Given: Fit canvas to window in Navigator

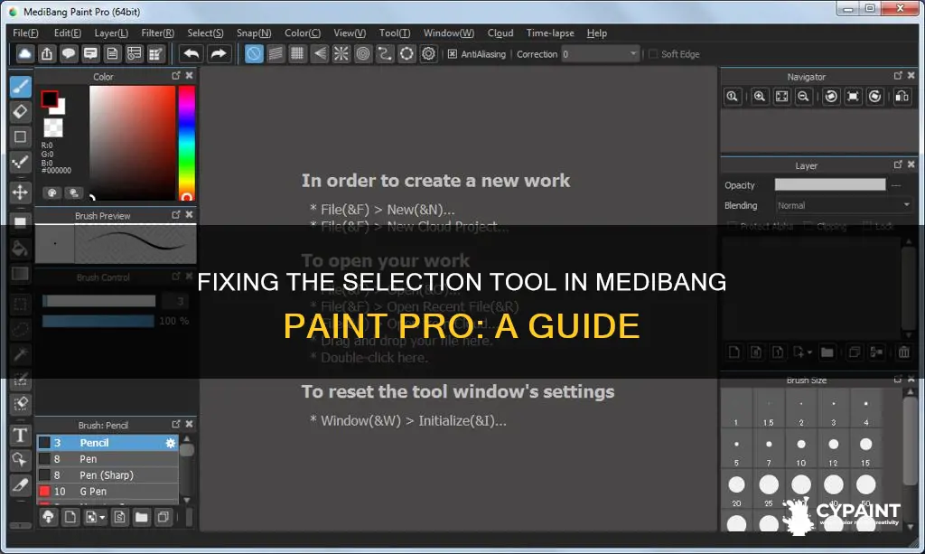Looking at the screenshot, I should 781,97.
